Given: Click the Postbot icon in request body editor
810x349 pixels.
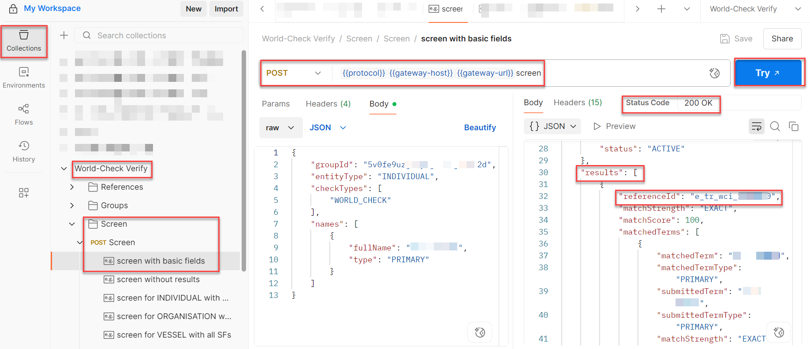Looking at the screenshot, I should [480, 332].
